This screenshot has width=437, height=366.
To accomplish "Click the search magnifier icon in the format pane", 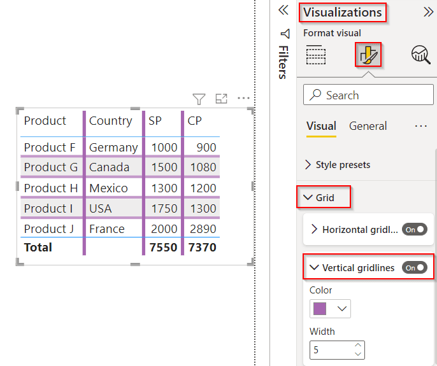I will 315,95.
